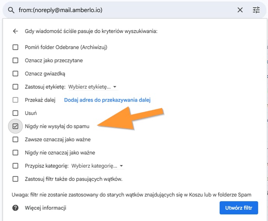
Task: Click the help question mark icon
Action: point(15,208)
